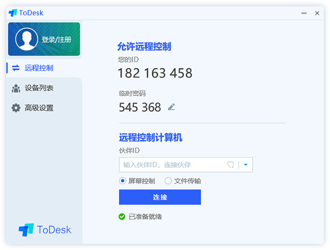330x250 pixels.
Task: Click the ToDesk logo at sidebar bottom
Action: point(45,230)
